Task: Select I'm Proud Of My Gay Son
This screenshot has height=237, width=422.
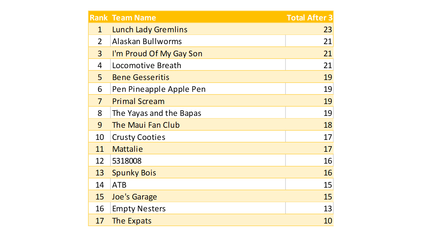Action: tap(157, 54)
